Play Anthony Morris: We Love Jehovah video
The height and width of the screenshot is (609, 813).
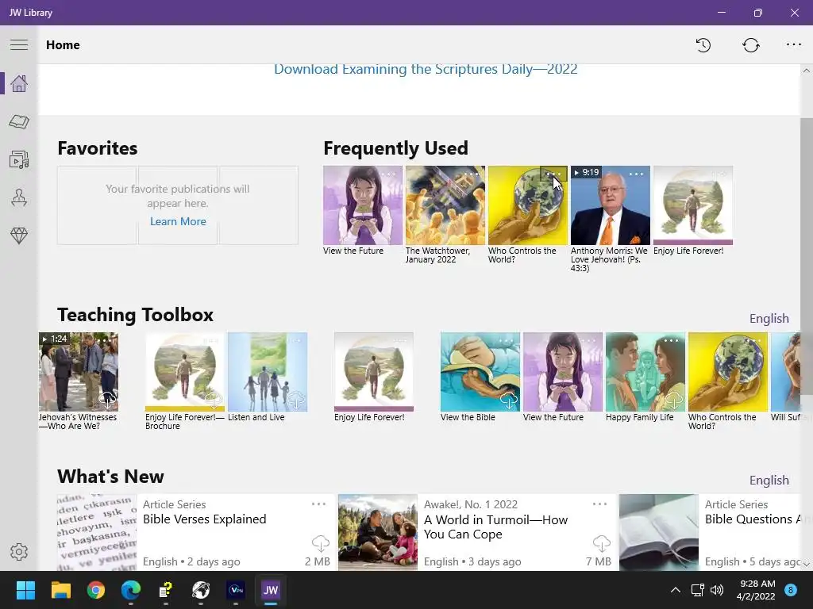click(x=611, y=207)
